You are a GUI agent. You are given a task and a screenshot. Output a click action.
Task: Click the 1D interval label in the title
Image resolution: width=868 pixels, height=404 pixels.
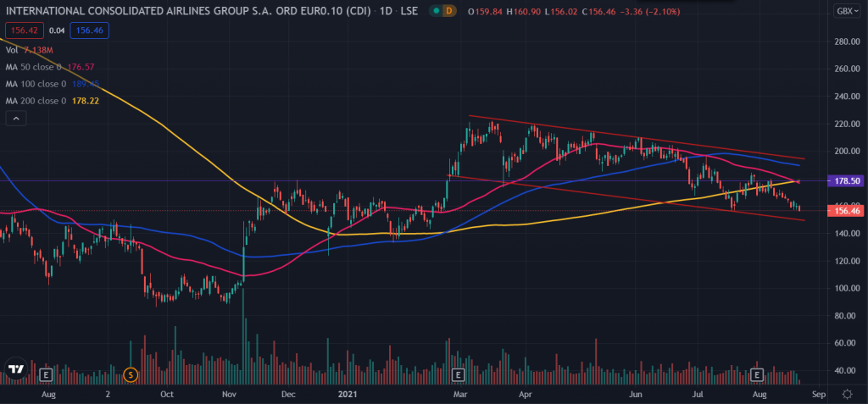(x=386, y=11)
